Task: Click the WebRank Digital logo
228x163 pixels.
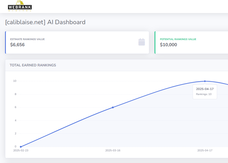Action: point(20,6)
